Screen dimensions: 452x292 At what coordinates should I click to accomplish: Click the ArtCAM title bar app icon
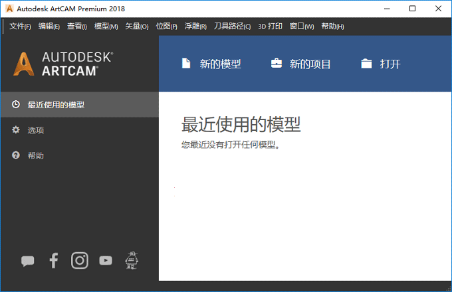coord(9,9)
